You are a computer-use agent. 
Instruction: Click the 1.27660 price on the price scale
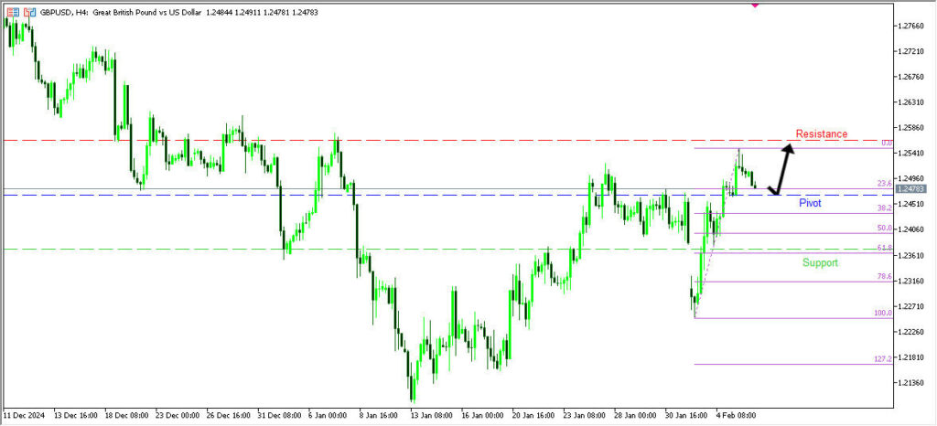(x=915, y=26)
